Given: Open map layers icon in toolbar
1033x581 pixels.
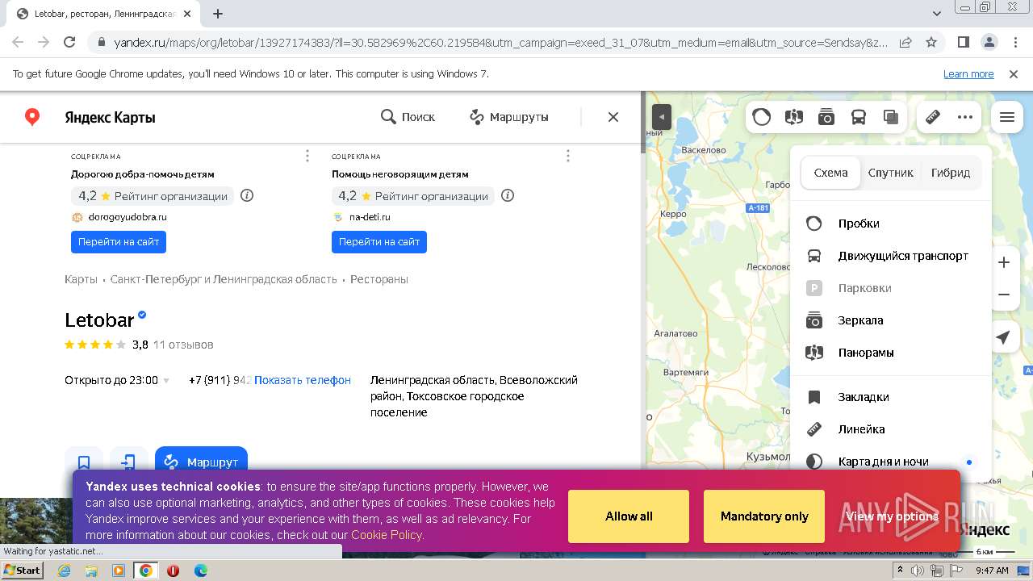Looking at the screenshot, I should 891,117.
